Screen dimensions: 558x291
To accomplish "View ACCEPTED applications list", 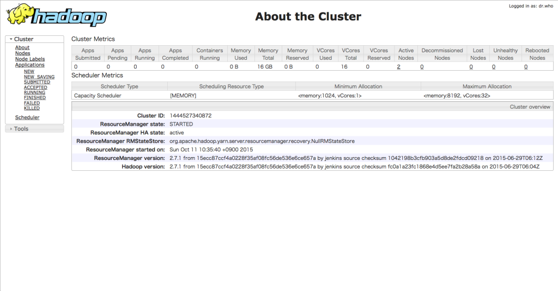I will [x=35, y=88].
